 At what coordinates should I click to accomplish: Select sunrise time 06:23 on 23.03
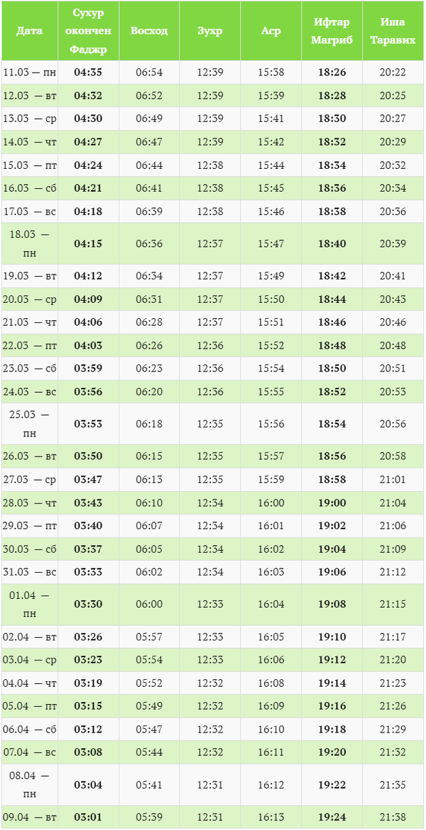149,369
